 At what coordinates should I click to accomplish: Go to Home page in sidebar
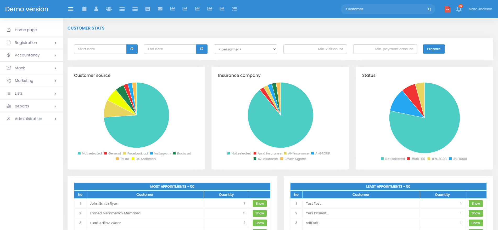[x=26, y=30]
